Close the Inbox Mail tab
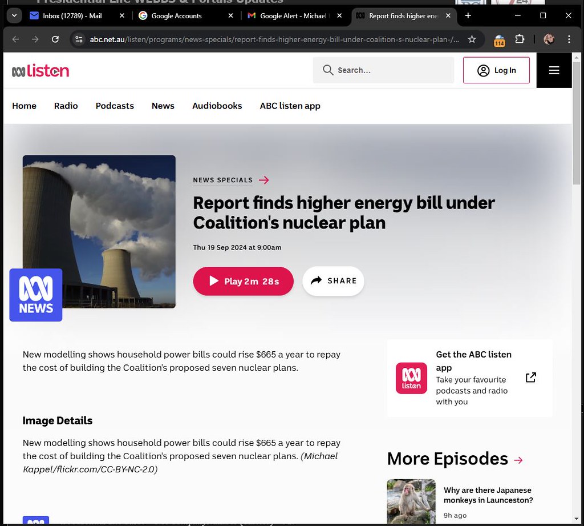 122,15
